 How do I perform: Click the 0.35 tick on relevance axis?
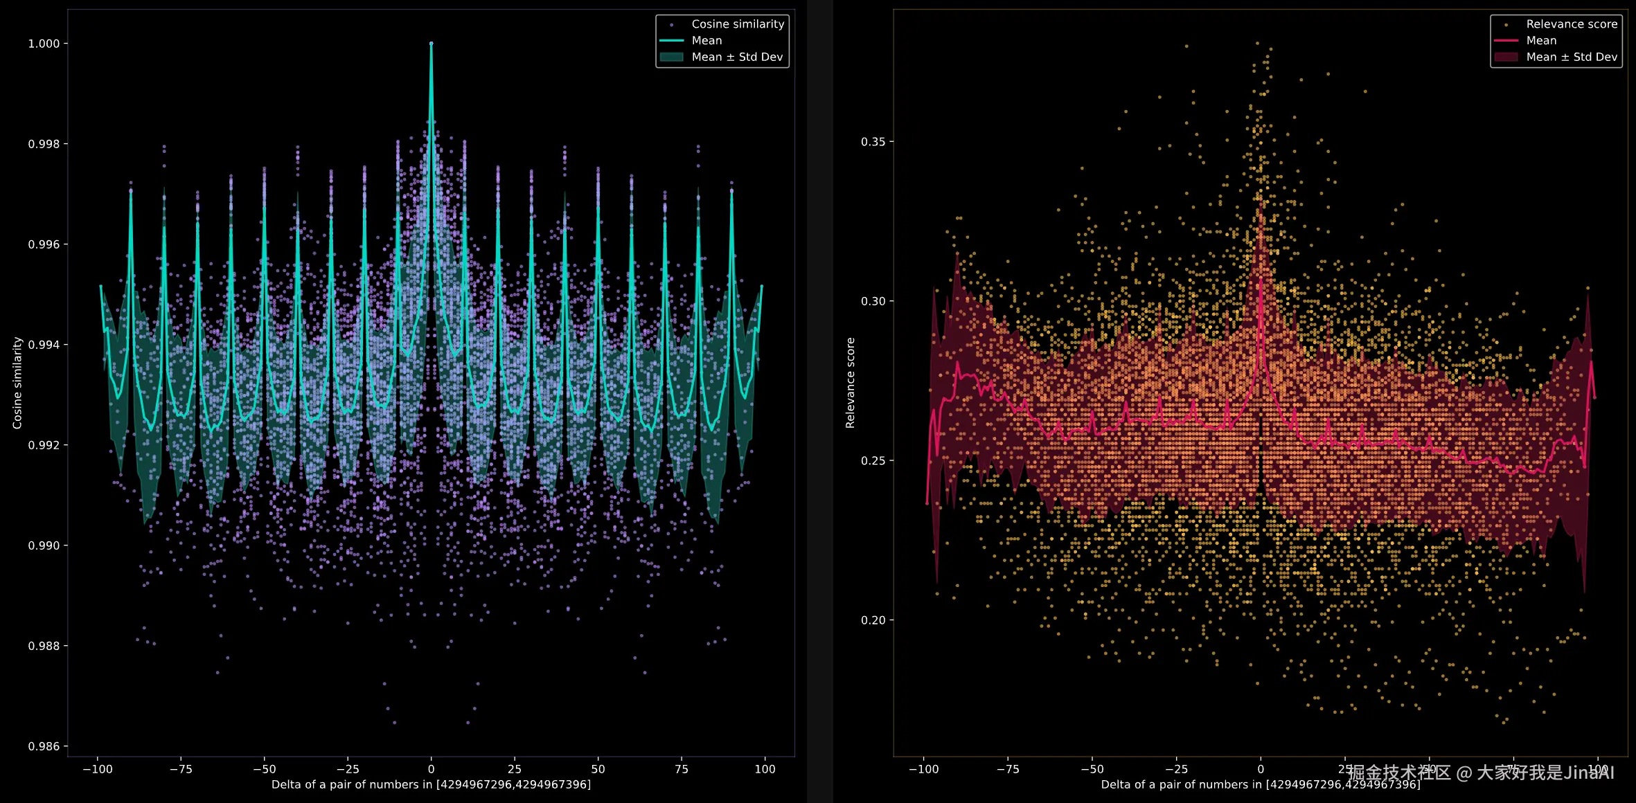(x=873, y=142)
